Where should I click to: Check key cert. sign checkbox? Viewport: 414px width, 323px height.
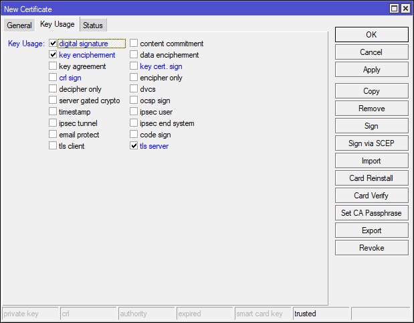134,66
